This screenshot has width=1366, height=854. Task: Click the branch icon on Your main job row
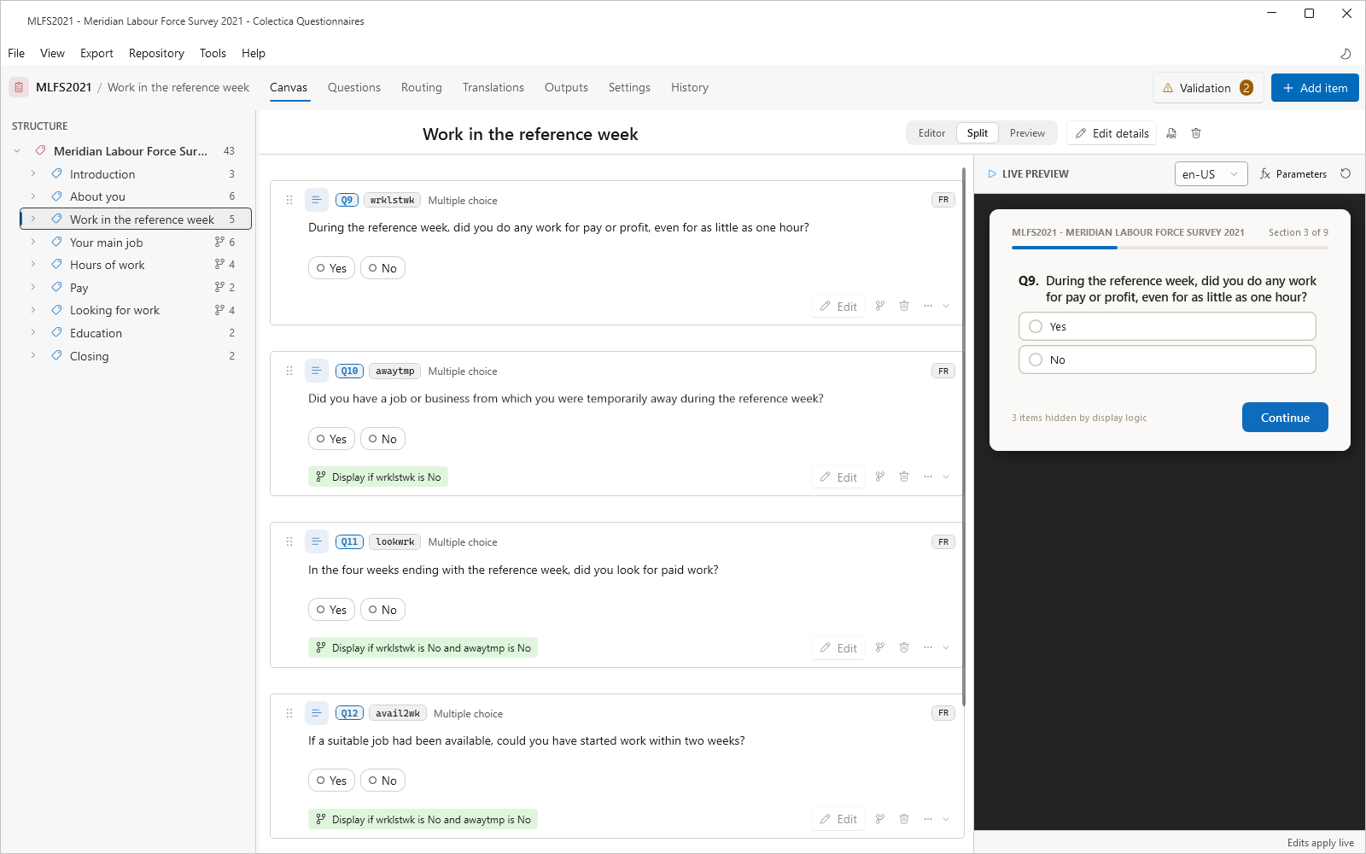219,242
